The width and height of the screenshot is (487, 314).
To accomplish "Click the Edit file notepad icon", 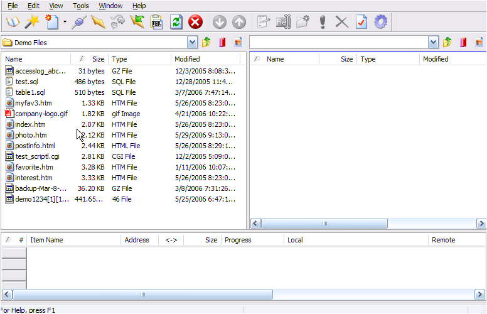I will [x=264, y=22].
